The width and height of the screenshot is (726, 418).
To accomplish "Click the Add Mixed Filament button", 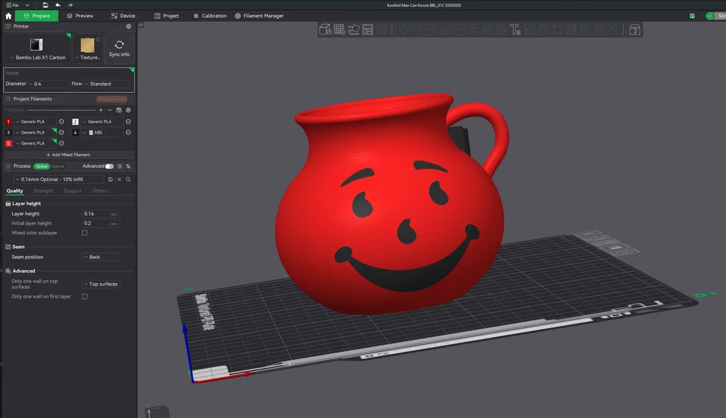I will 68,155.
